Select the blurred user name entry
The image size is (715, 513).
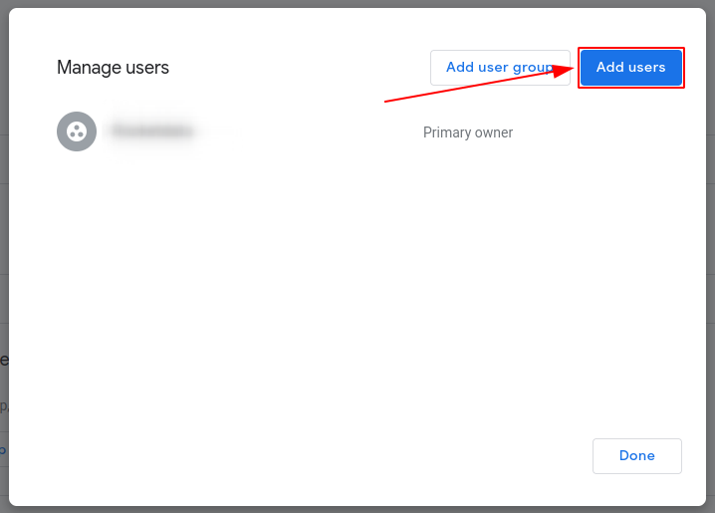tap(152, 130)
